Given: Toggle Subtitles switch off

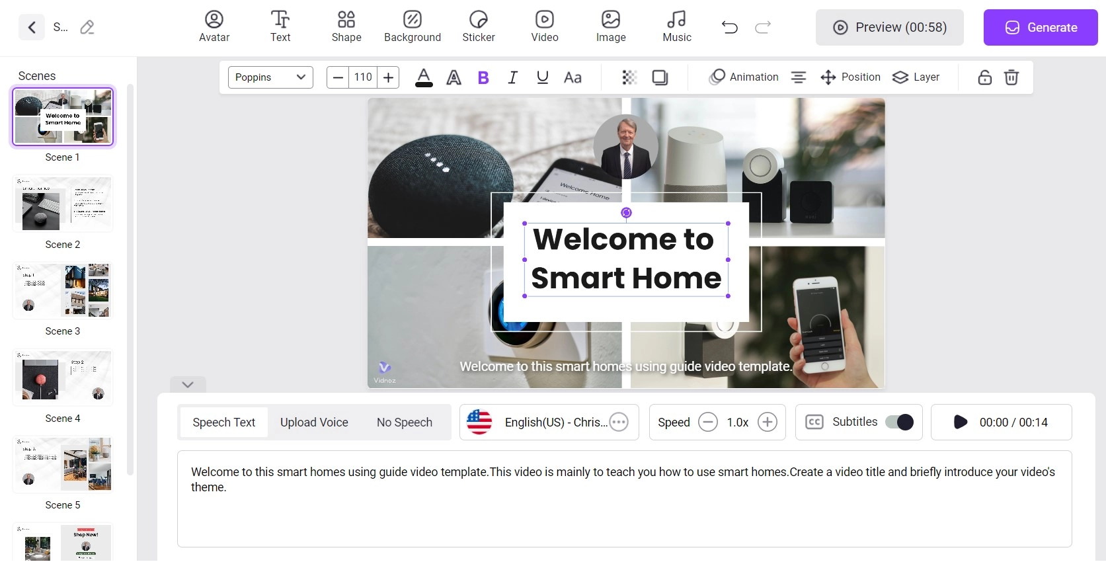Looking at the screenshot, I should pos(899,422).
